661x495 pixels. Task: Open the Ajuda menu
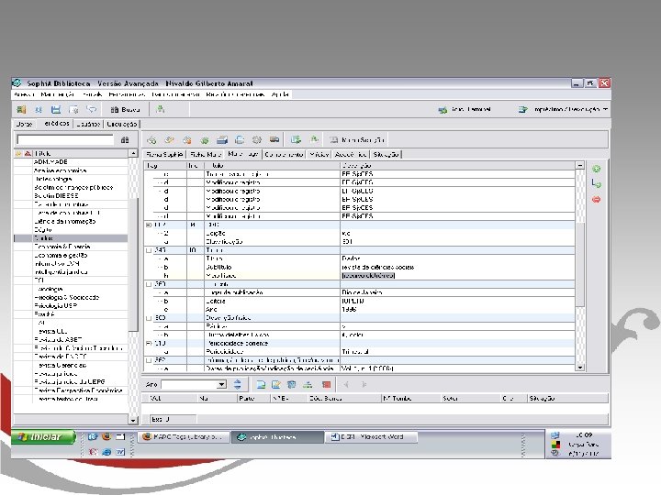(280, 94)
